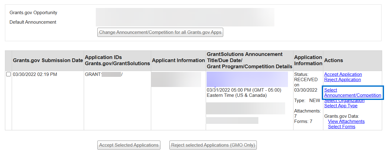Image resolution: width=388 pixels, height=154 pixels.
Task: Click the Application IDs column header
Action: (117, 61)
